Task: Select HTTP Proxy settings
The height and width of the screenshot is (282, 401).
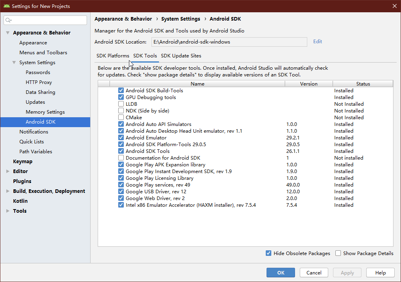Action: click(39, 82)
